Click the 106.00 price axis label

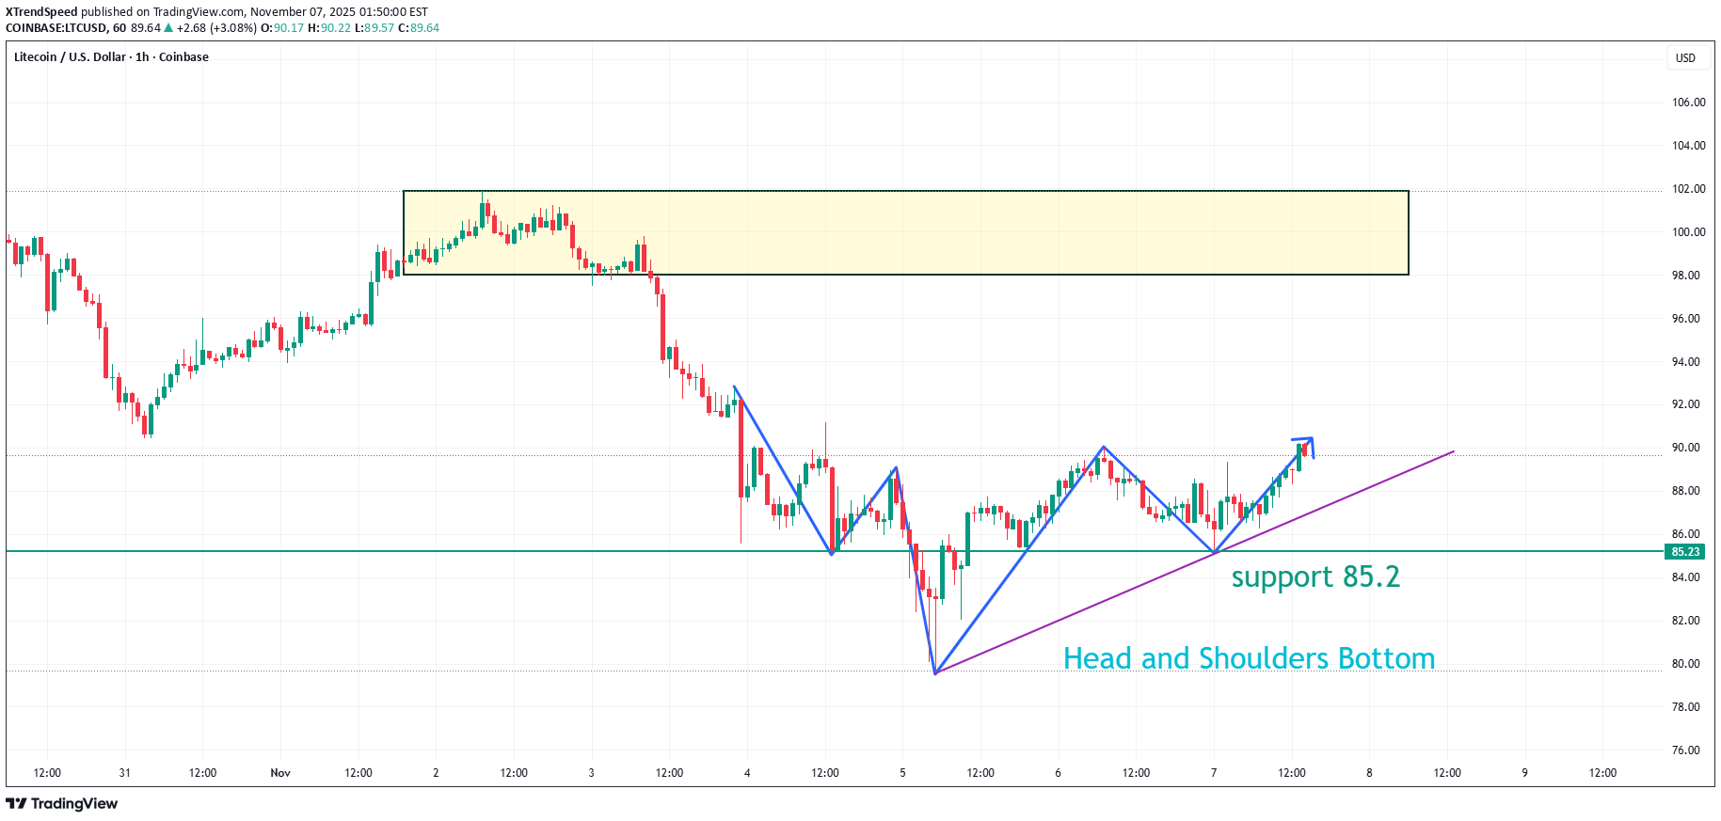[1688, 103]
